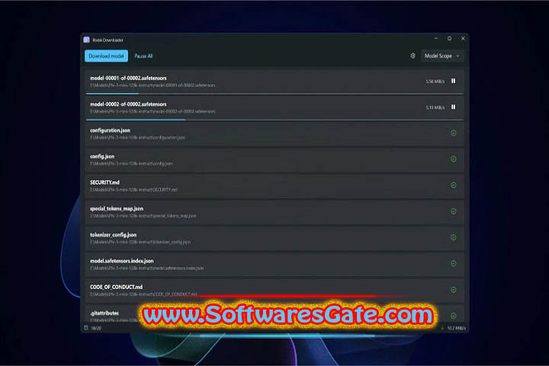Click the 10.7 MiB/s total speed in the status bar

[x=456, y=328]
